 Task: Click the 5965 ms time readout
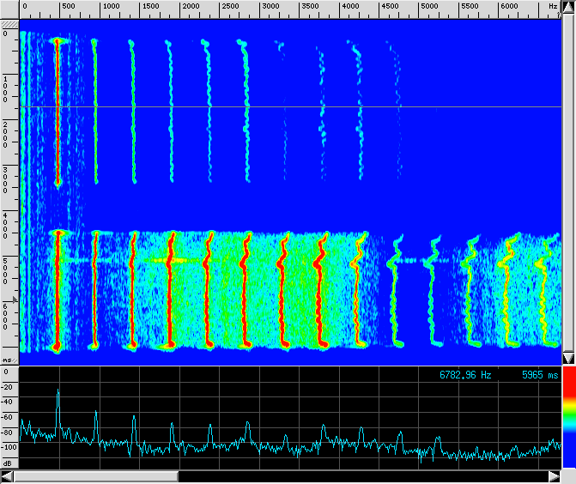click(x=539, y=374)
